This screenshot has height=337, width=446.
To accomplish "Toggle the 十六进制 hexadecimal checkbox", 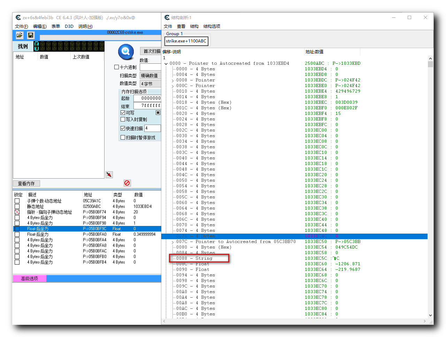I will (x=117, y=67).
